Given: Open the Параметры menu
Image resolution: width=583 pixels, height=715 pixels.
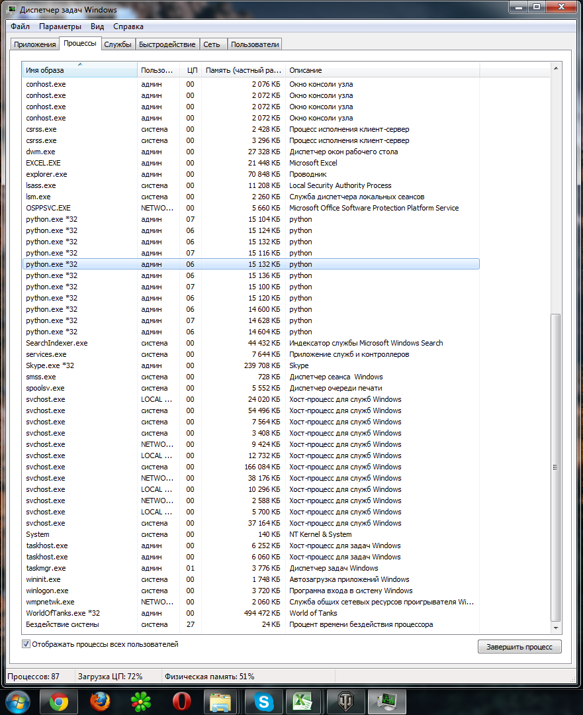Looking at the screenshot, I should [60, 26].
